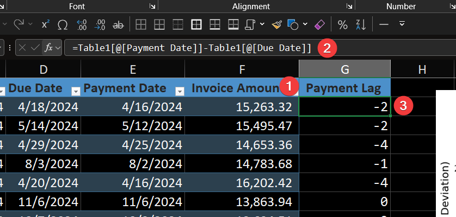Viewport: 456px width, 217px height.
Task: Select the Format Painter brush icon
Action: pyautogui.click(x=277, y=25)
